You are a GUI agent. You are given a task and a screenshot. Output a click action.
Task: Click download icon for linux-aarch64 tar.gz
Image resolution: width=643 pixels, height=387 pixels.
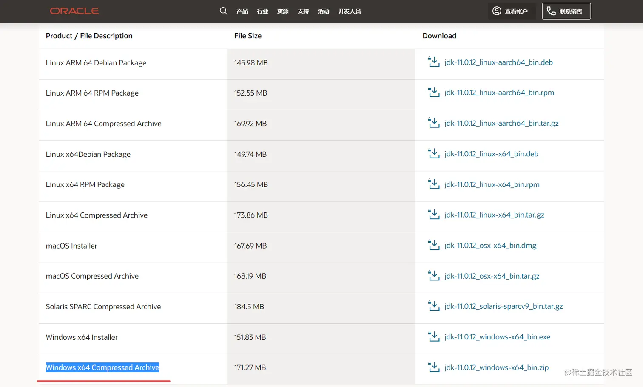coord(433,123)
